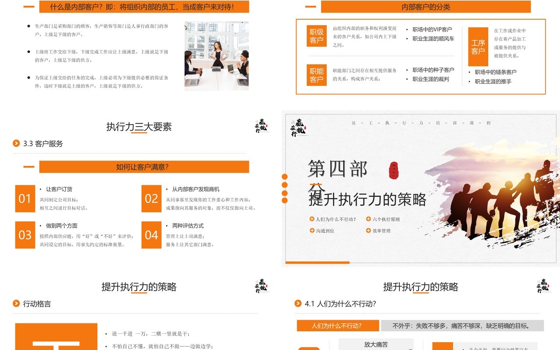Click the 让客户订货 heading
This screenshot has width=560, height=350.
(x=59, y=189)
